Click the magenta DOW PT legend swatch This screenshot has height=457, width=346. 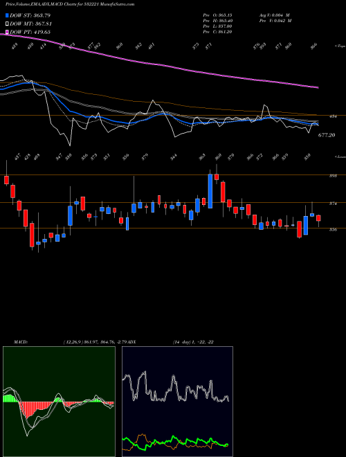point(7,32)
